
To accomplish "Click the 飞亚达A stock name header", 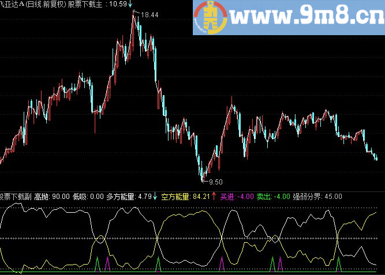I will pos(12,4).
